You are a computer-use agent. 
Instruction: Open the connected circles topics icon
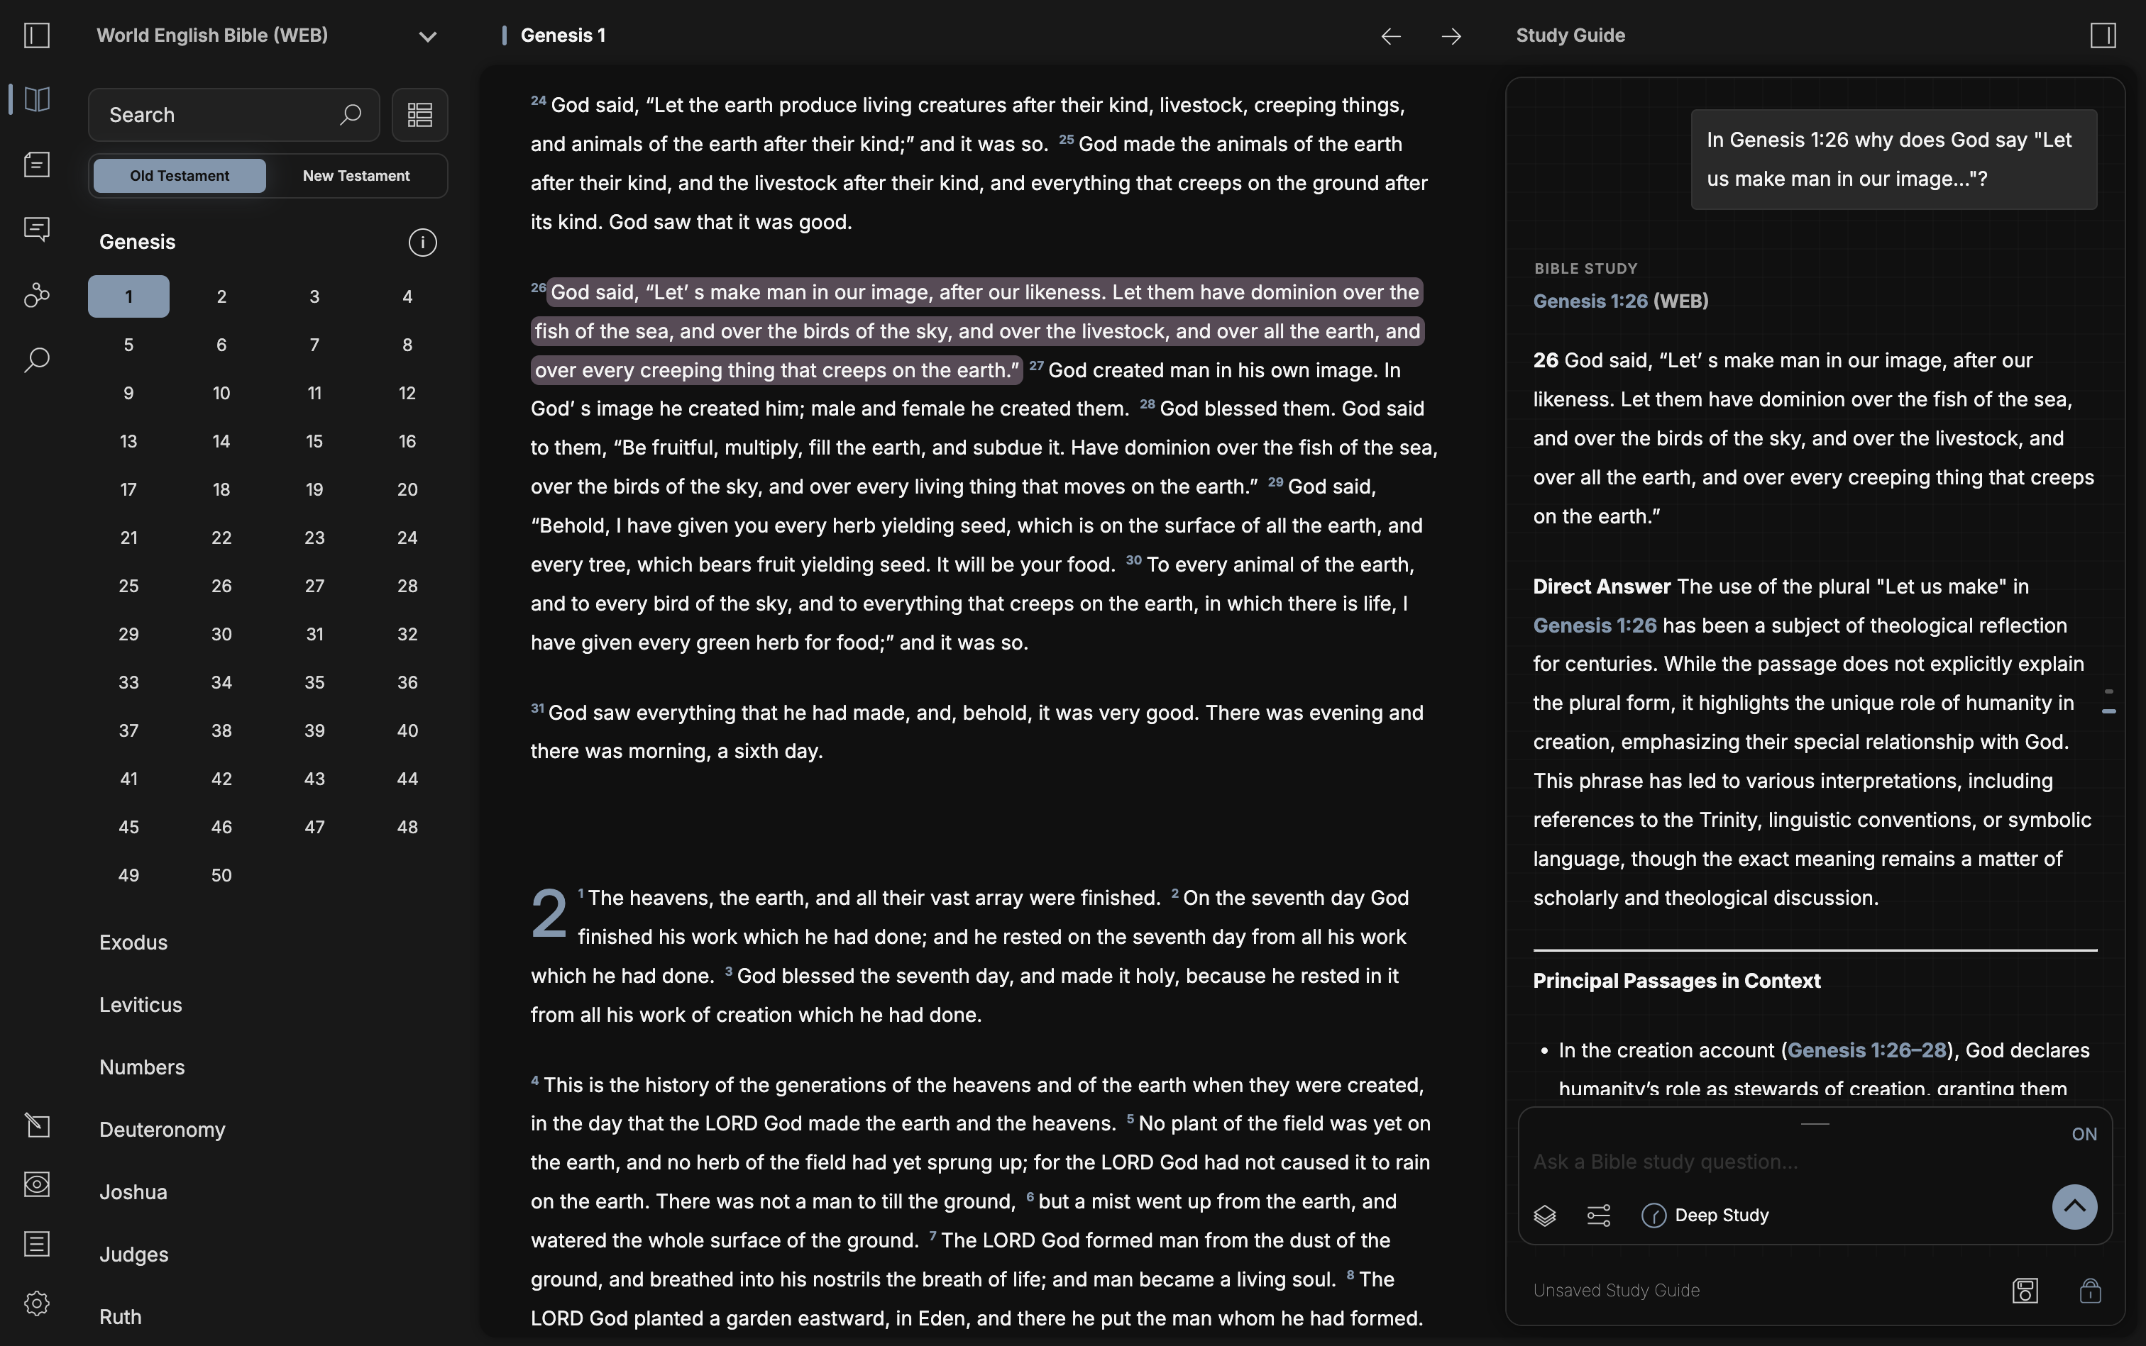36,295
